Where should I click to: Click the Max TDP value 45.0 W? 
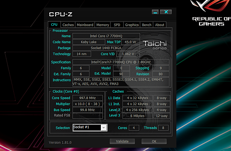click(x=131, y=42)
